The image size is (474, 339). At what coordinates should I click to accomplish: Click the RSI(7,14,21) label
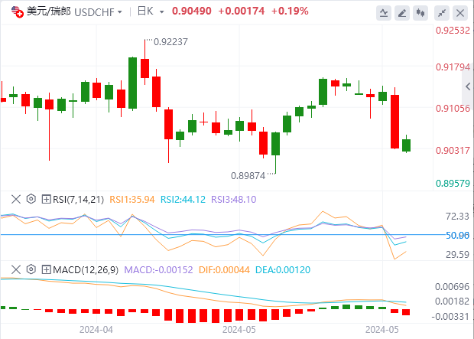coord(78,200)
